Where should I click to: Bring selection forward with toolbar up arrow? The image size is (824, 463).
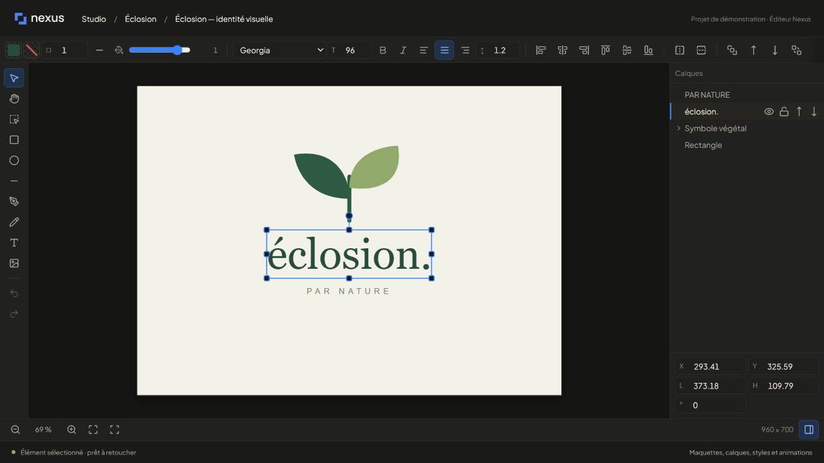click(754, 50)
